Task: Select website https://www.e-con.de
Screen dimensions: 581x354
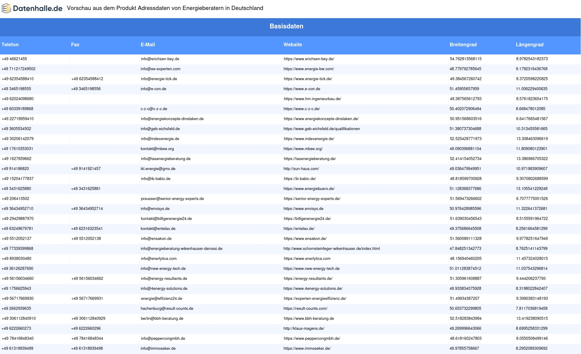Action: tap(302, 89)
